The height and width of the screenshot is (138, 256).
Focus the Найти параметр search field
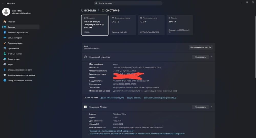[x=128, y=3]
